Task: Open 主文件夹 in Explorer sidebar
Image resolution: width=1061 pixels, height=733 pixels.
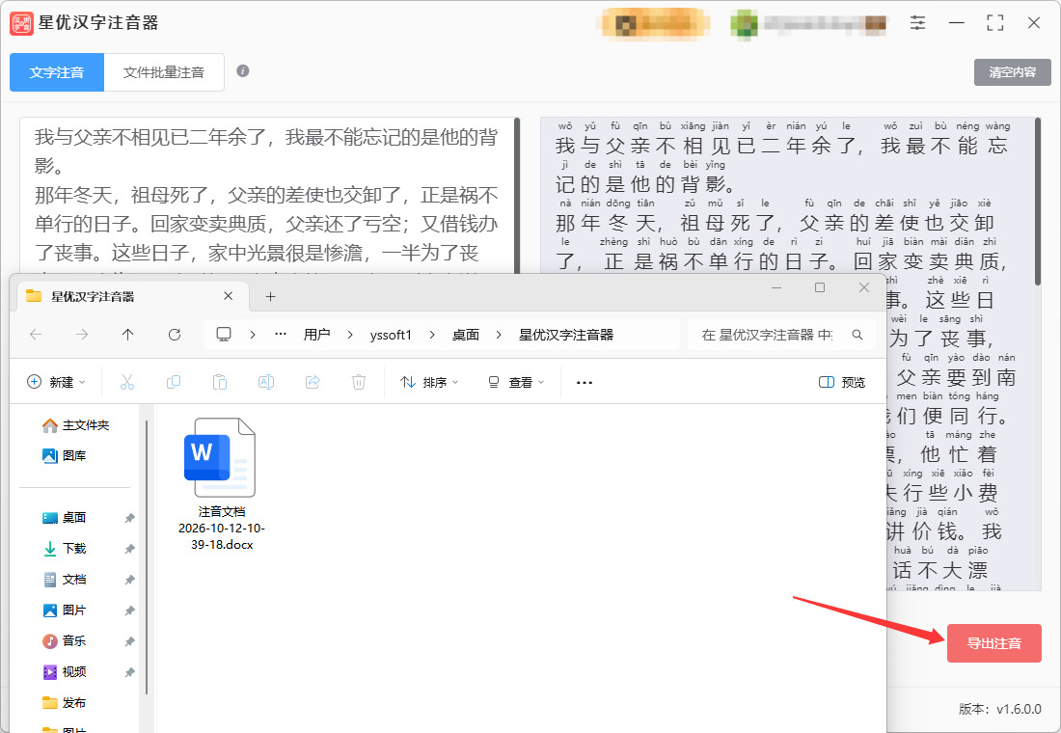Action: click(x=76, y=425)
